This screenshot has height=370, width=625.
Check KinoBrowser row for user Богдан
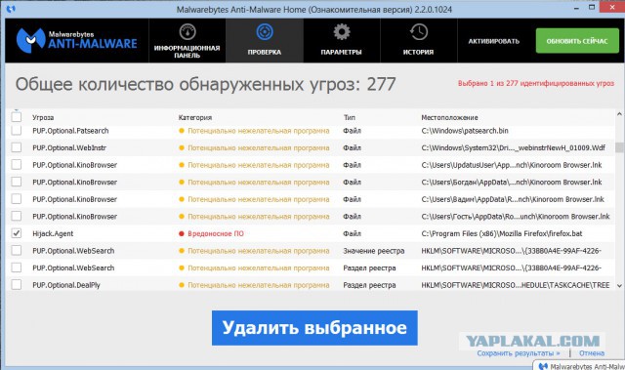[x=17, y=182]
